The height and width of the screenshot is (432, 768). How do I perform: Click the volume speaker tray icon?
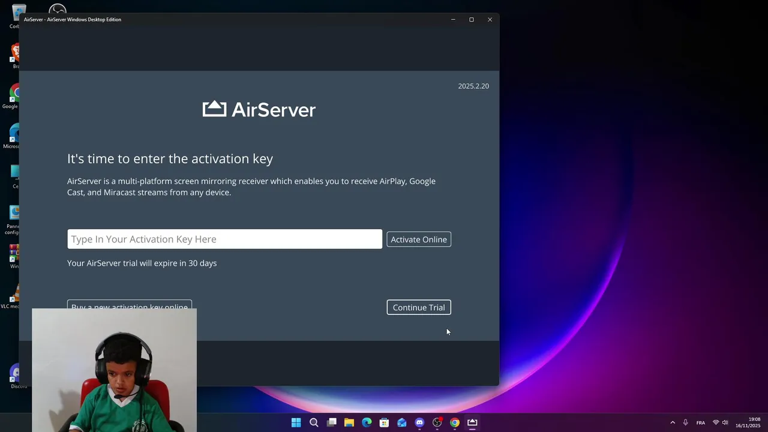pos(725,422)
